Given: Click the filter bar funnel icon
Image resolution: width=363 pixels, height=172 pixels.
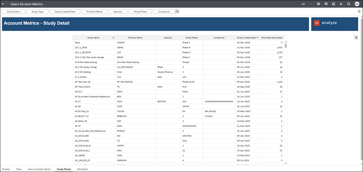Looking at the screenshot, I should [359, 11].
